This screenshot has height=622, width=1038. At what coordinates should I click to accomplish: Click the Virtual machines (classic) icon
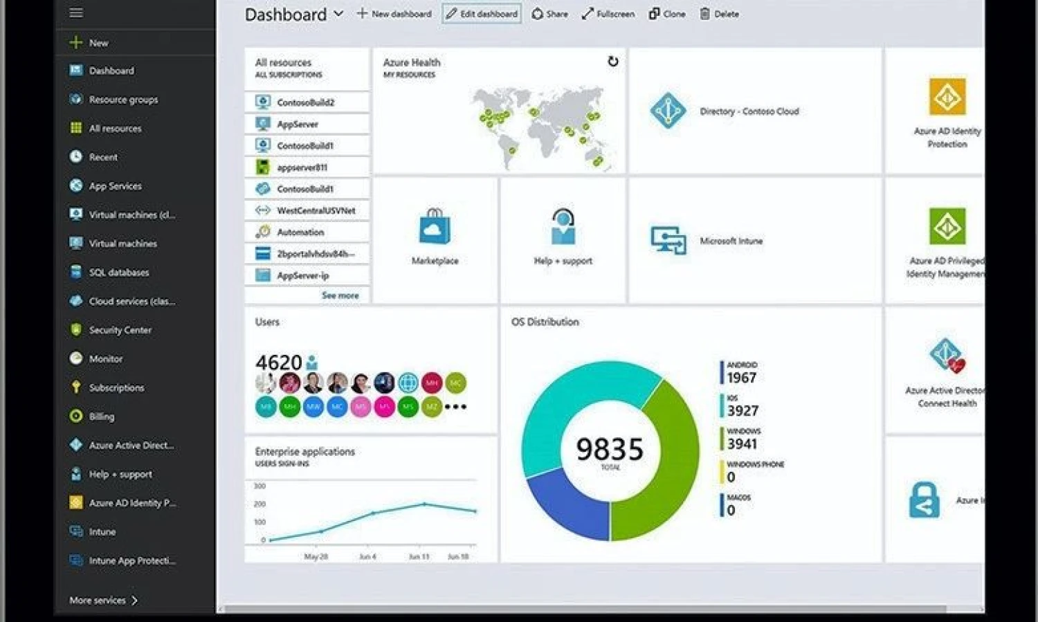pos(76,214)
